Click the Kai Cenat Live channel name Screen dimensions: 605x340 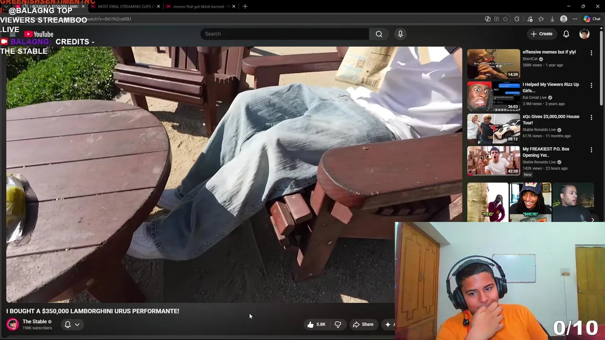click(x=535, y=98)
